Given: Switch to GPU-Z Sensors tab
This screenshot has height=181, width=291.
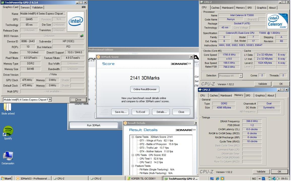Looking at the screenshot, I should 25,7.
